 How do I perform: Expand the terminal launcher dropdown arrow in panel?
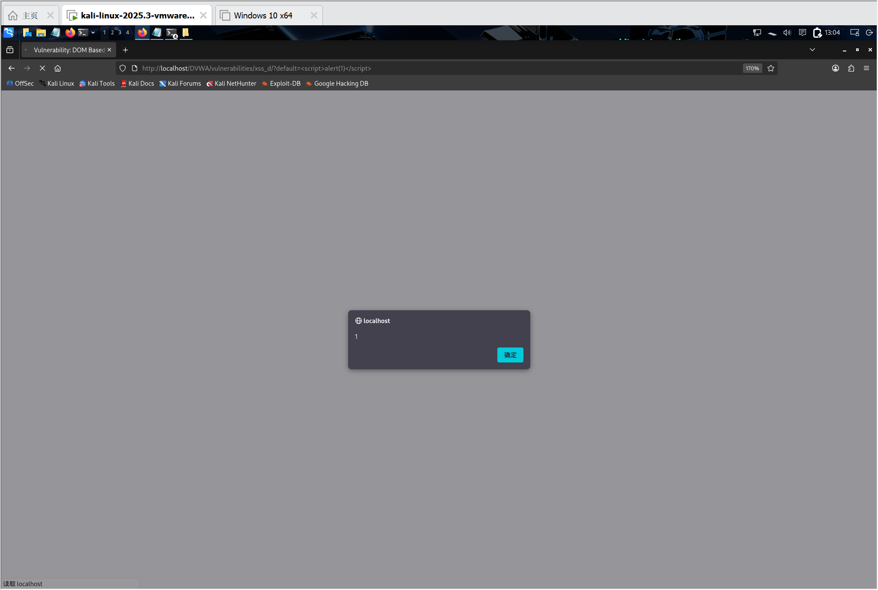point(93,33)
